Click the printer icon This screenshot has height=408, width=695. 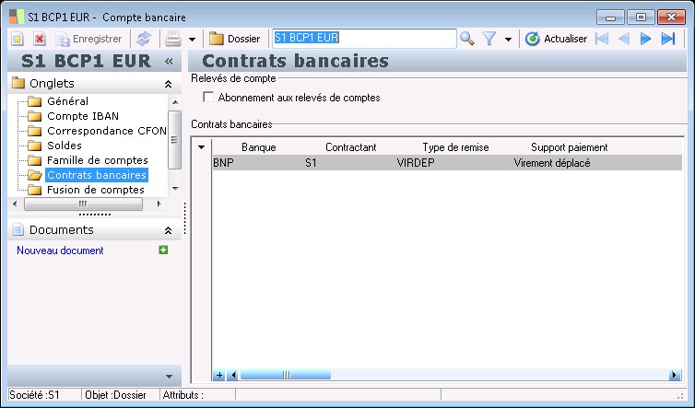coord(173,39)
